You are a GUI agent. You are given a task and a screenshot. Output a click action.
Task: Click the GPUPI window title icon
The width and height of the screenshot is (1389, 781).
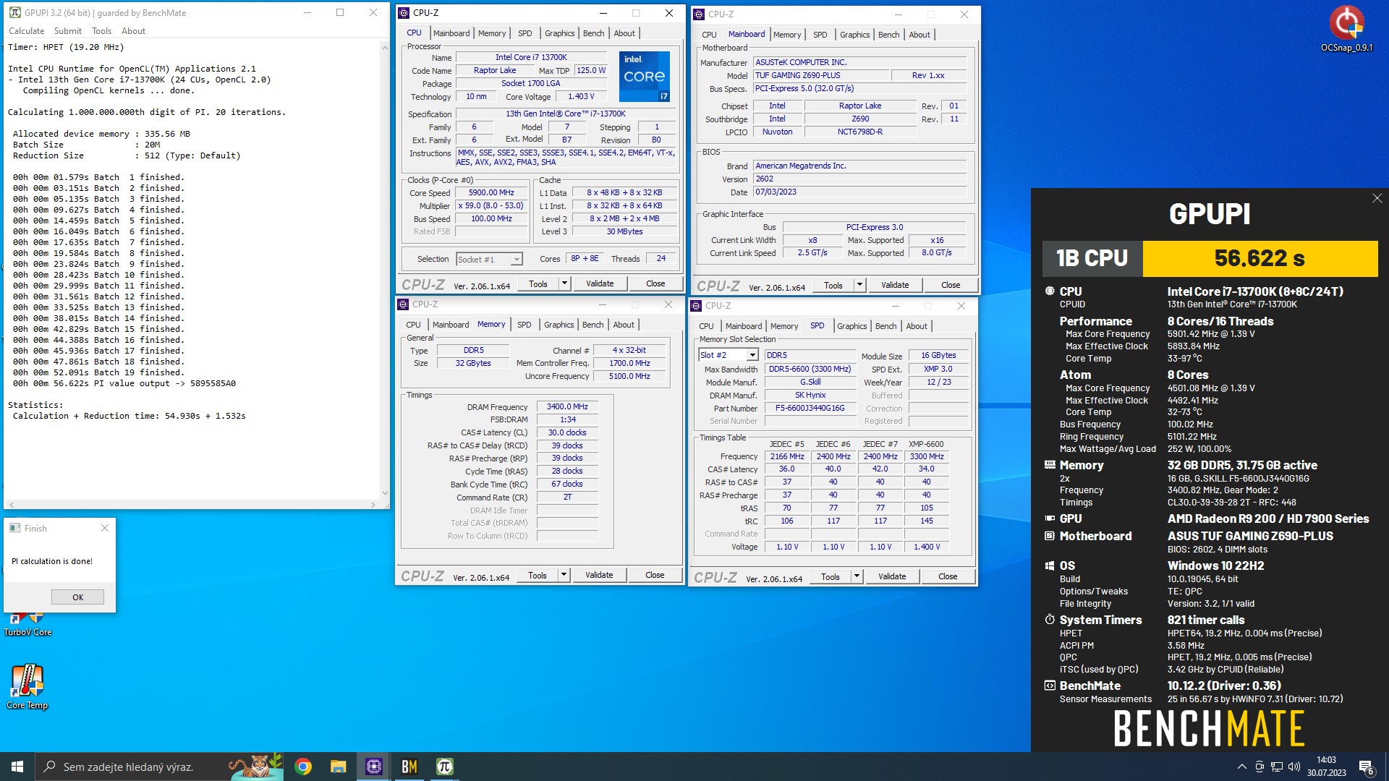[x=14, y=12]
